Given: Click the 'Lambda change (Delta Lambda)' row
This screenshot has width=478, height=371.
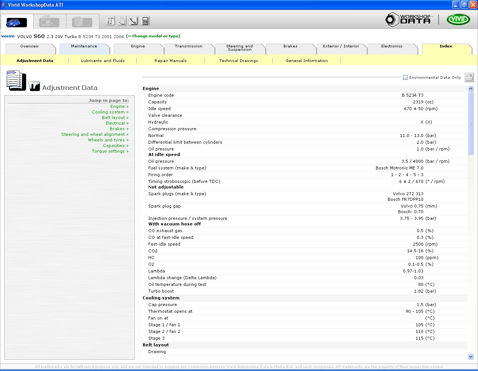Looking at the screenshot, I should coord(305,278).
